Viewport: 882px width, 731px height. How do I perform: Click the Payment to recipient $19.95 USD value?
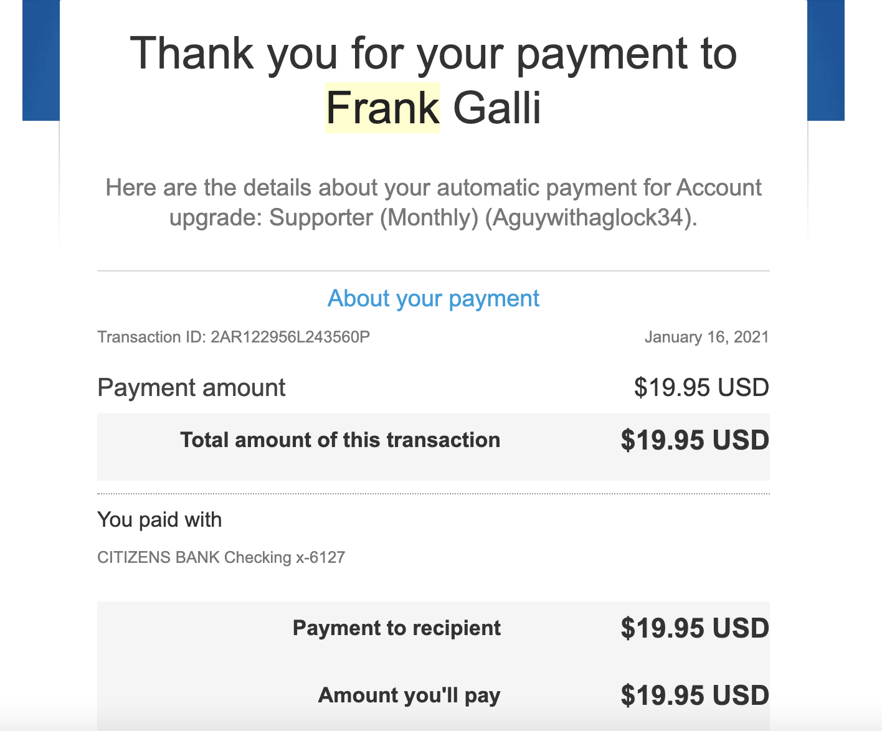[695, 629]
